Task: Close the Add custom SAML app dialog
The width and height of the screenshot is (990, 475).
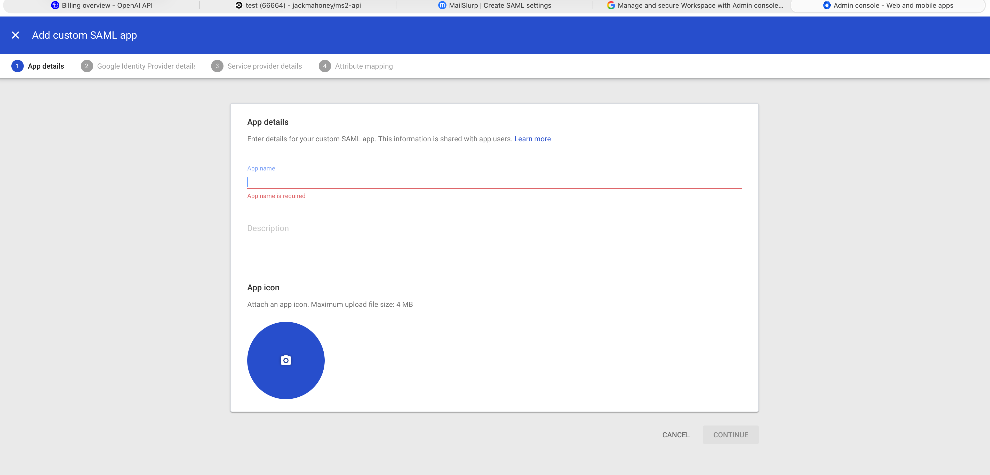Action: tap(15, 35)
